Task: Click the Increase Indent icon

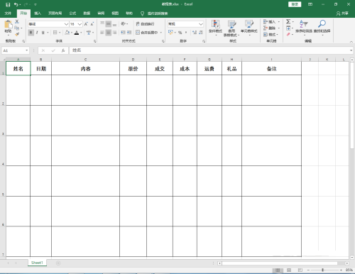Action: click(129, 33)
